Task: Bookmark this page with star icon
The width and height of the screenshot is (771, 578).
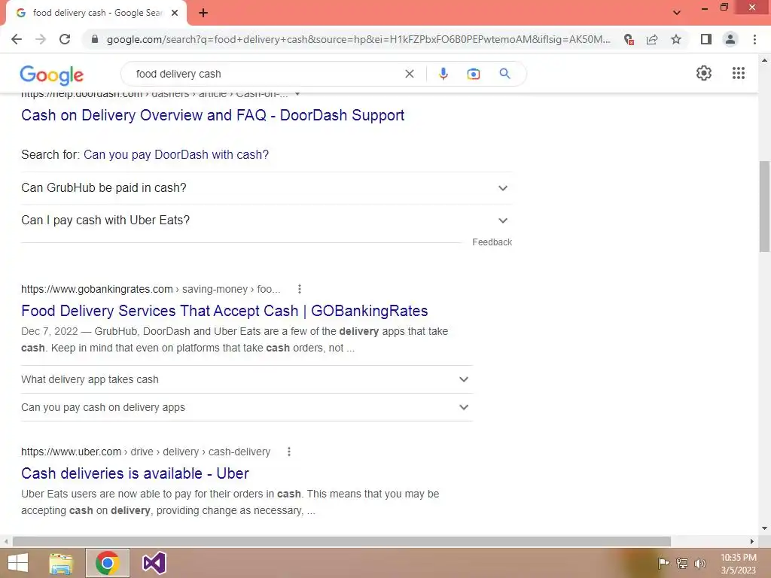Action: pos(676,39)
